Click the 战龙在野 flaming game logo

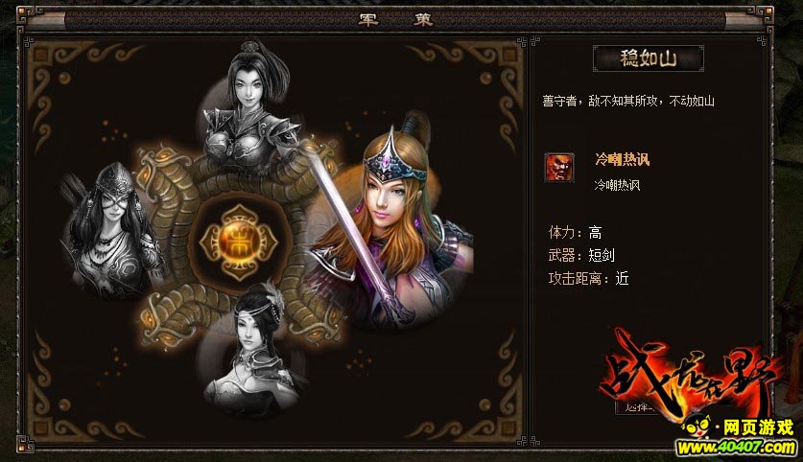[x=689, y=373]
